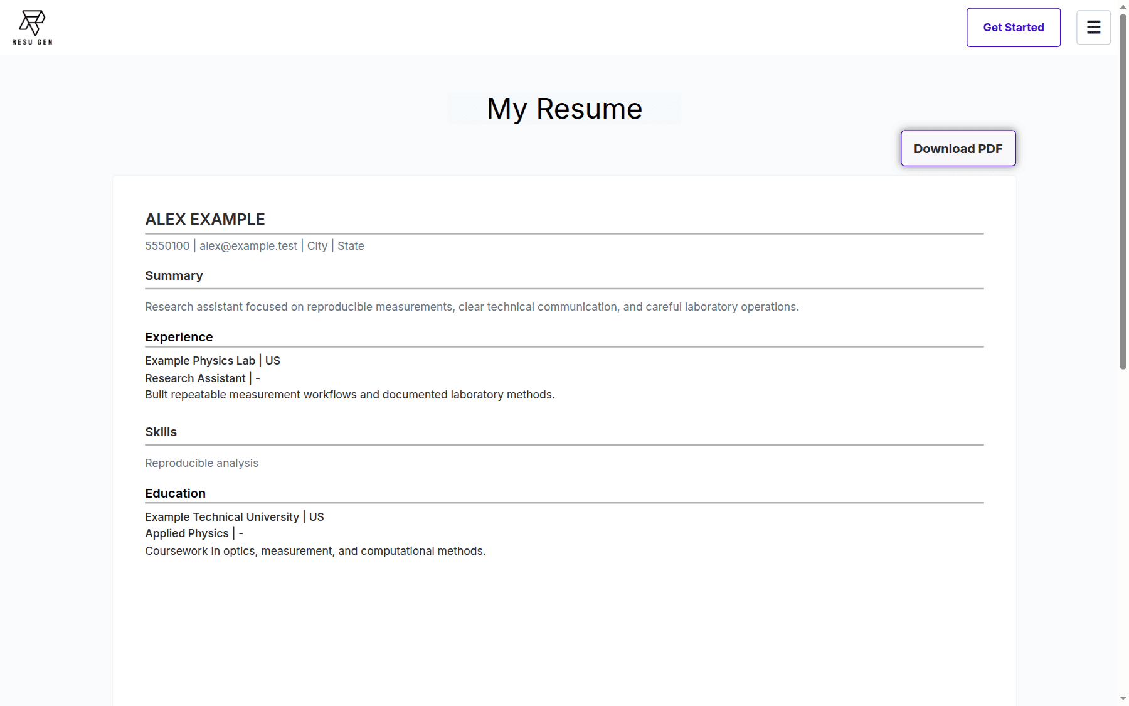
Task: Click the 'Coursework in optics' description
Action: (x=315, y=551)
